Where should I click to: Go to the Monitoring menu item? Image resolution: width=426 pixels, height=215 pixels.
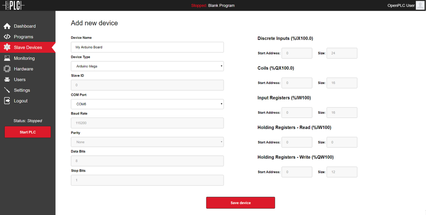tap(24, 58)
